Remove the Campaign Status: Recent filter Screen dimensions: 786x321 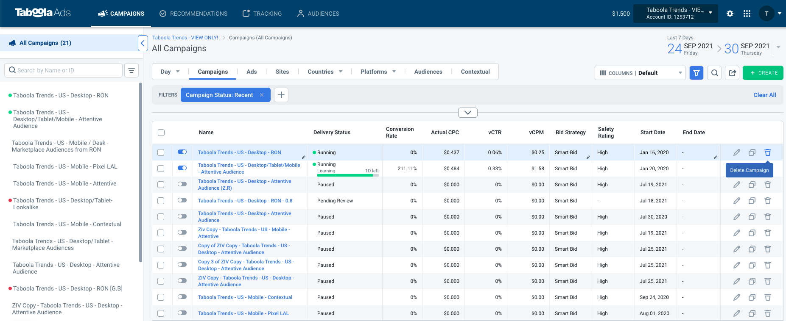[x=262, y=95]
